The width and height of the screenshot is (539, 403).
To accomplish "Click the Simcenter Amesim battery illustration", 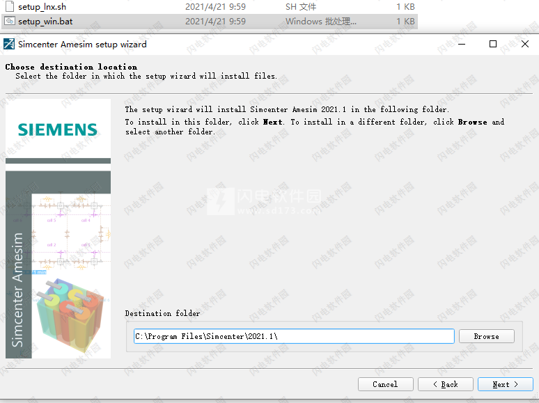I will coord(72,317).
